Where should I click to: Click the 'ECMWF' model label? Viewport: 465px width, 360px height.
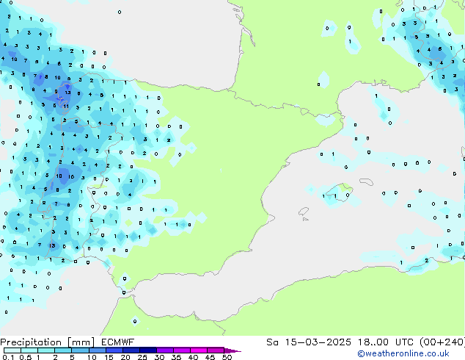click(118, 342)
